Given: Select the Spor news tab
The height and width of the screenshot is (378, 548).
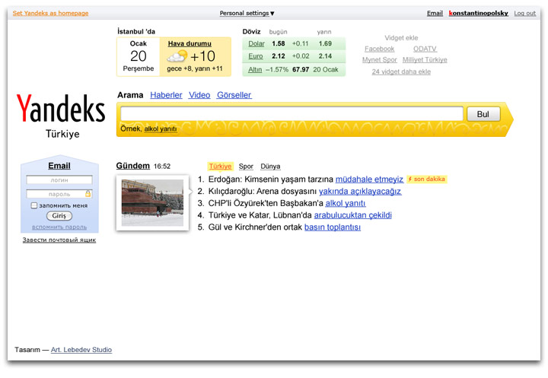Looking at the screenshot, I should coord(246,166).
